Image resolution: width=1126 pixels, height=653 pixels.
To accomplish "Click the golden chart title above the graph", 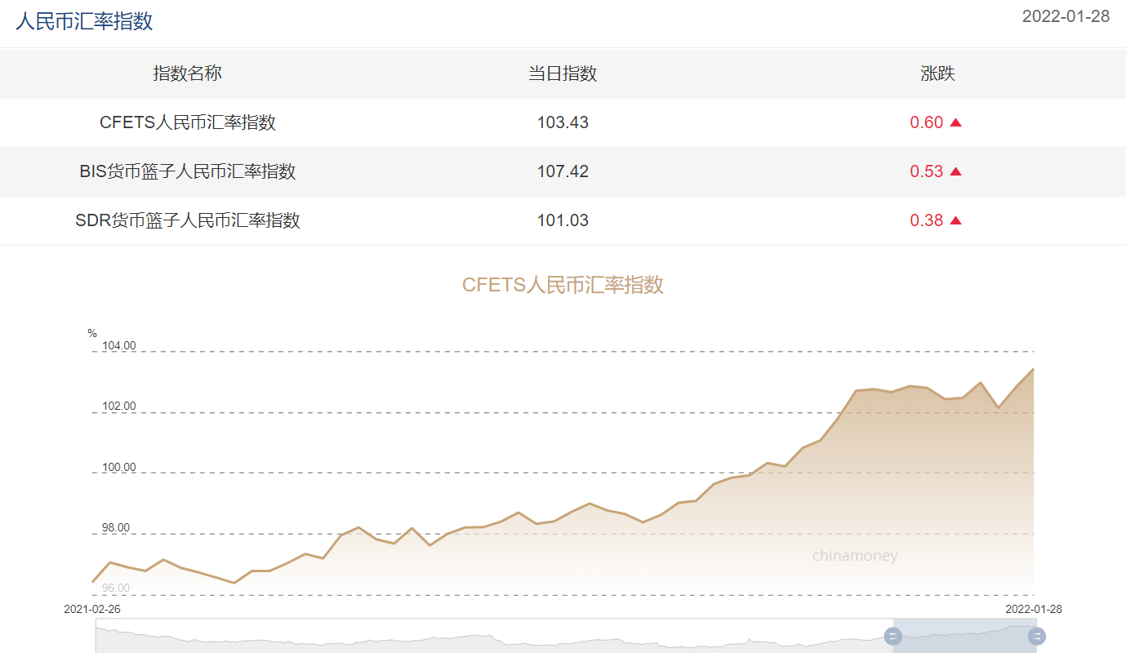I will pos(563,285).
